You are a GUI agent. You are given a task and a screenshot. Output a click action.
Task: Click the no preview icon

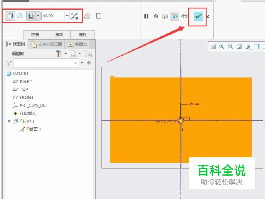[x=156, y=16]
